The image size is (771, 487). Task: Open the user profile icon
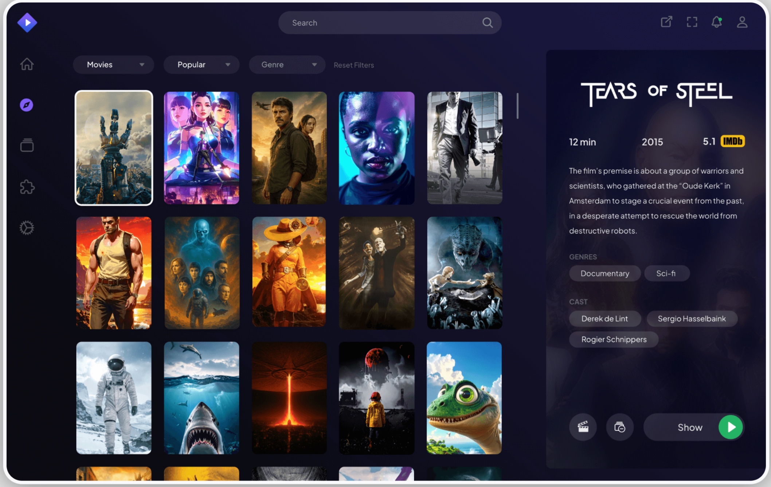click(x=742, y=22)
